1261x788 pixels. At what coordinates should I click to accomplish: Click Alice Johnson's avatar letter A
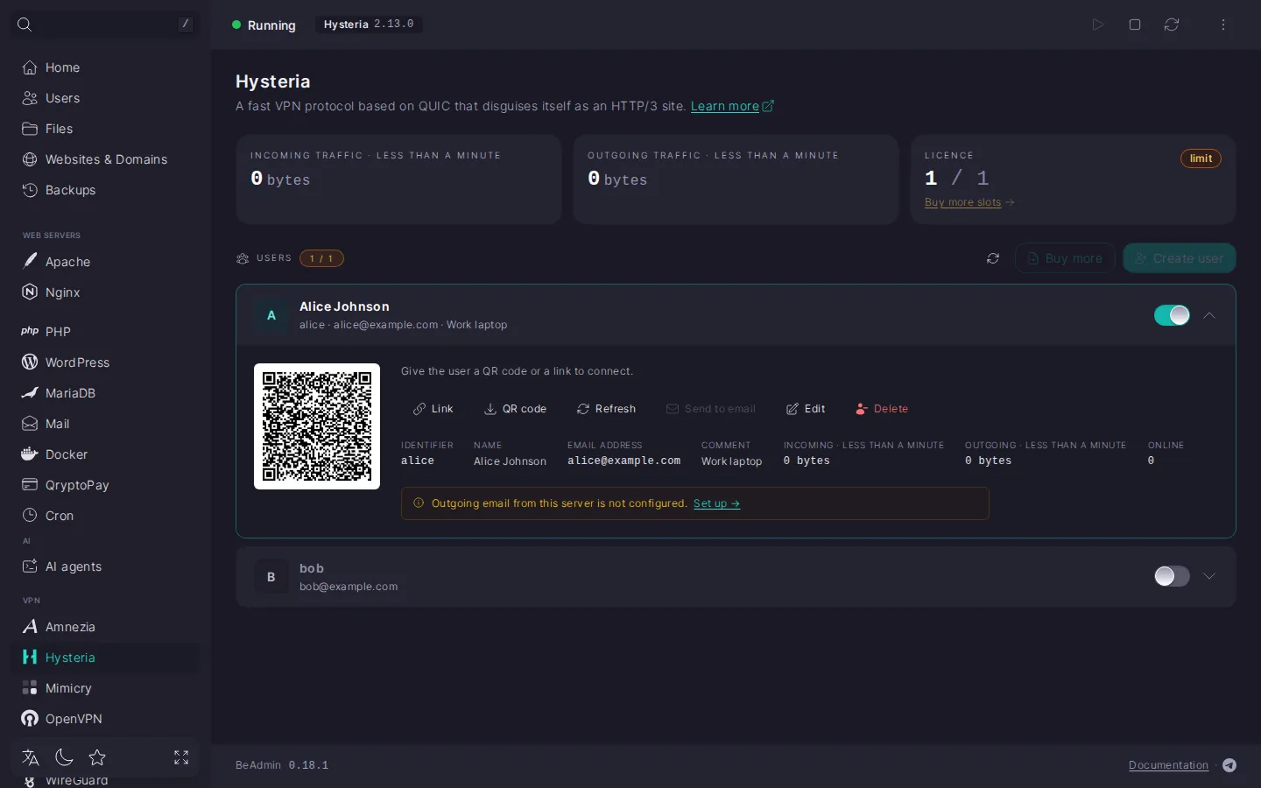click(x=271, y=315)
